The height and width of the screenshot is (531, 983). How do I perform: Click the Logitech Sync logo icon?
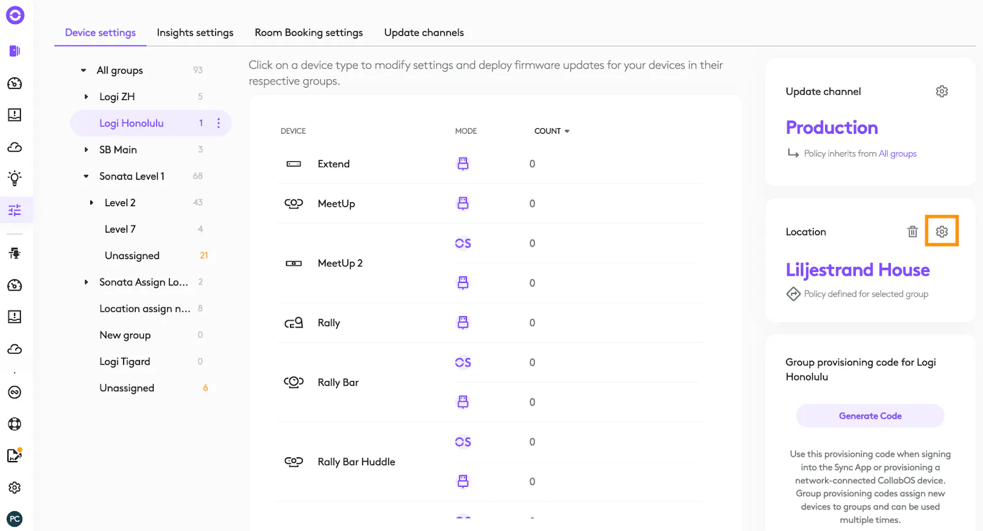click(15, 15)
